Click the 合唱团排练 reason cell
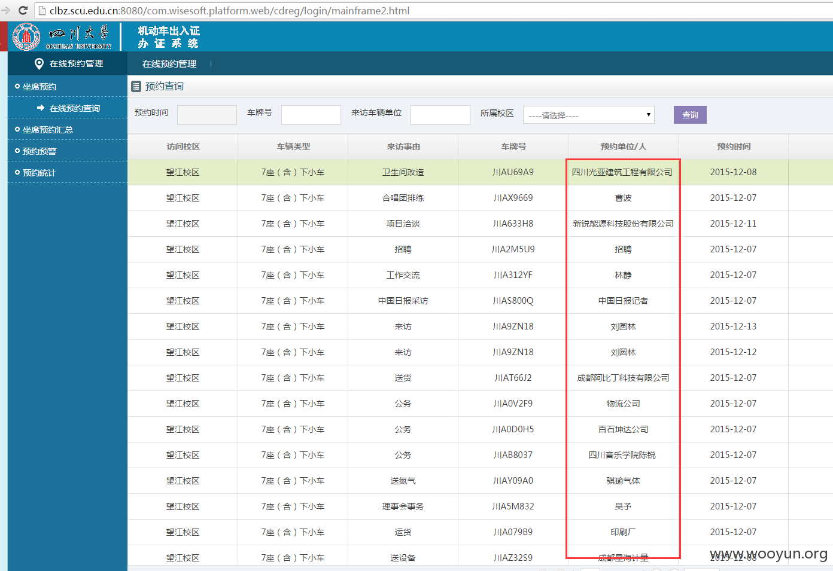Image resolution: width=833 pixels, height=571 pixels. click(x=403, y=198)
